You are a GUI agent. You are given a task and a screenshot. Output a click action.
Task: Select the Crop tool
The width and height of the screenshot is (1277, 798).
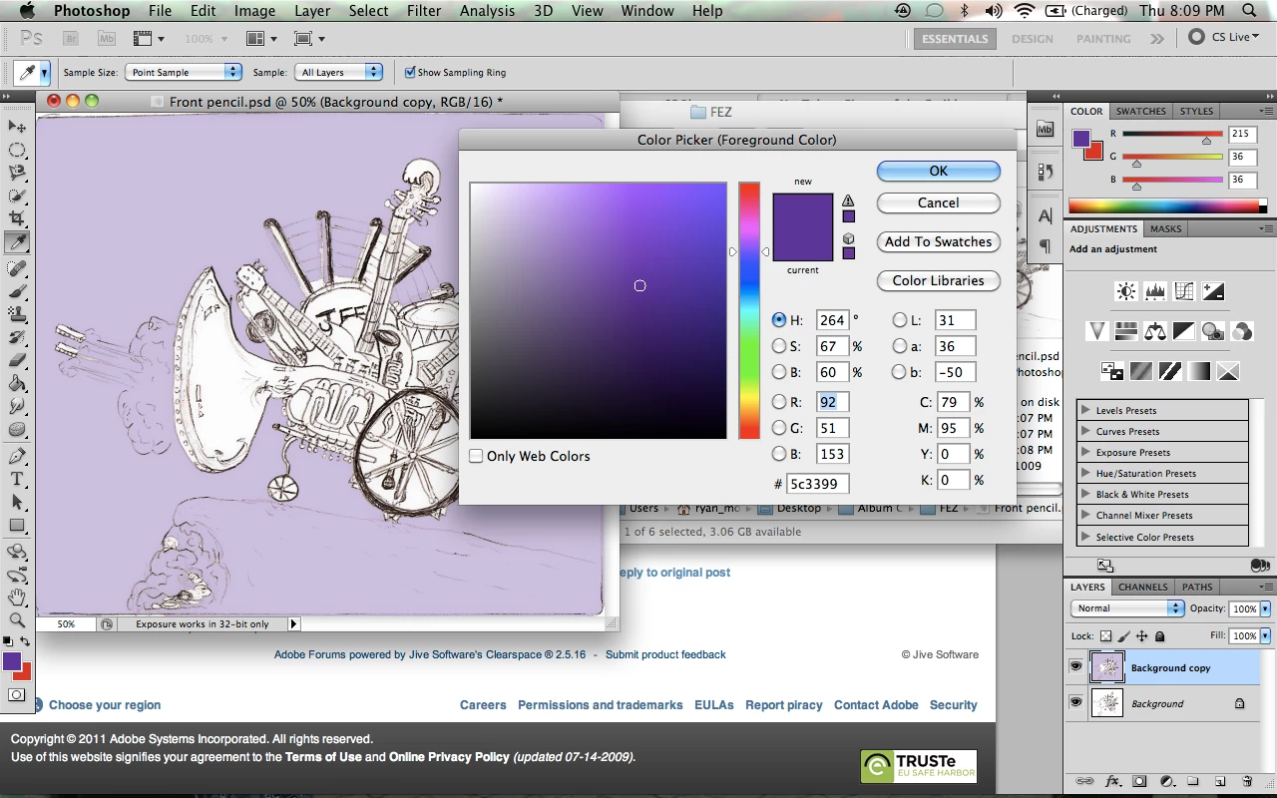(17, 219)
